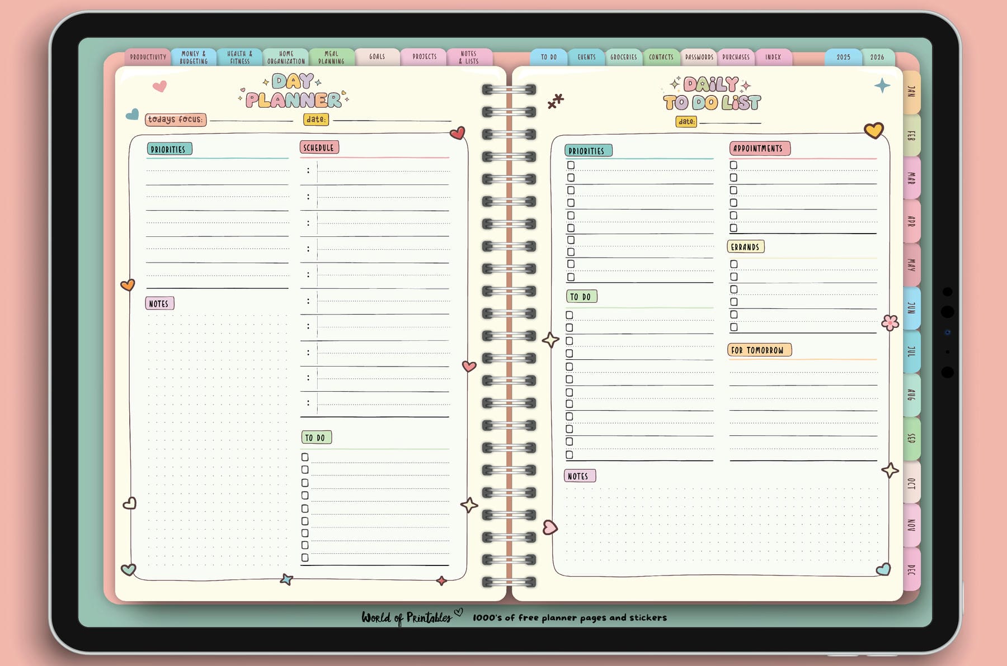Click the pink flower sticker near the Jun tab
The height and width of the screenshot is (666, 1007).
(x=889, y=322)
